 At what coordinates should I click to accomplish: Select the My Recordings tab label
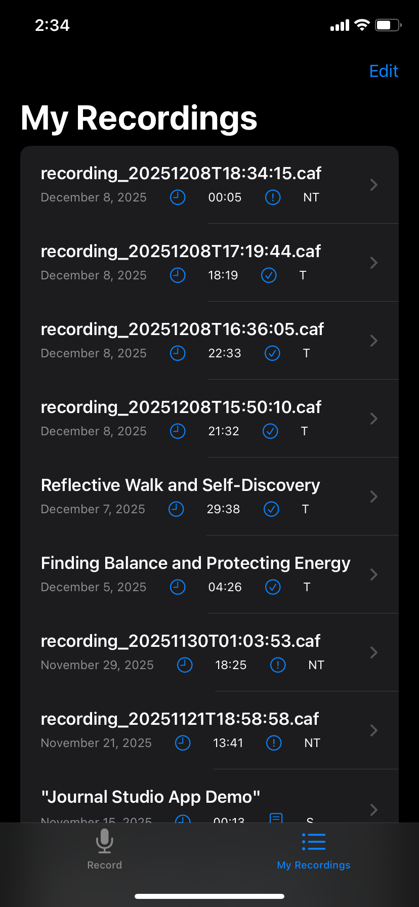314,865
